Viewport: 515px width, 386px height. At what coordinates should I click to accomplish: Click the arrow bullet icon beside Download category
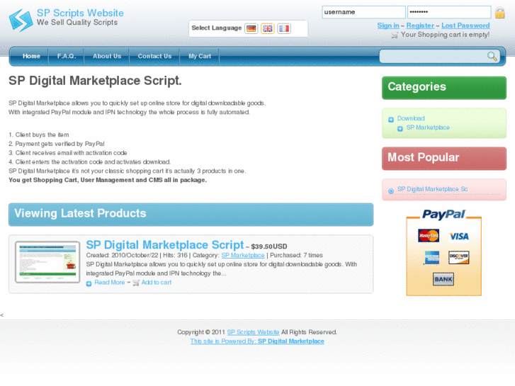[391, 119]
